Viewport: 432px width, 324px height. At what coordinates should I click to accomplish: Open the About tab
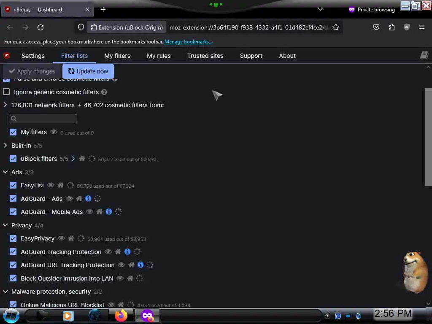point(287,56)
